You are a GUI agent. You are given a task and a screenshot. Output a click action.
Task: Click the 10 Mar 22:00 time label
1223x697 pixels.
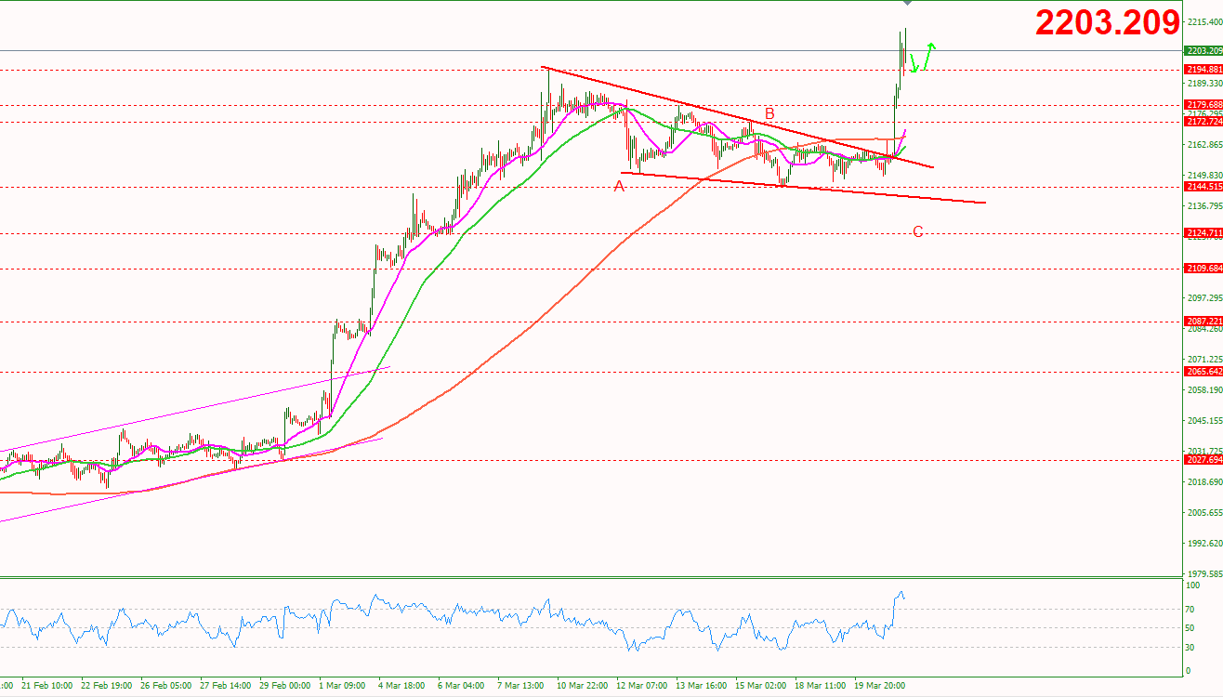(x=582, y=686)
